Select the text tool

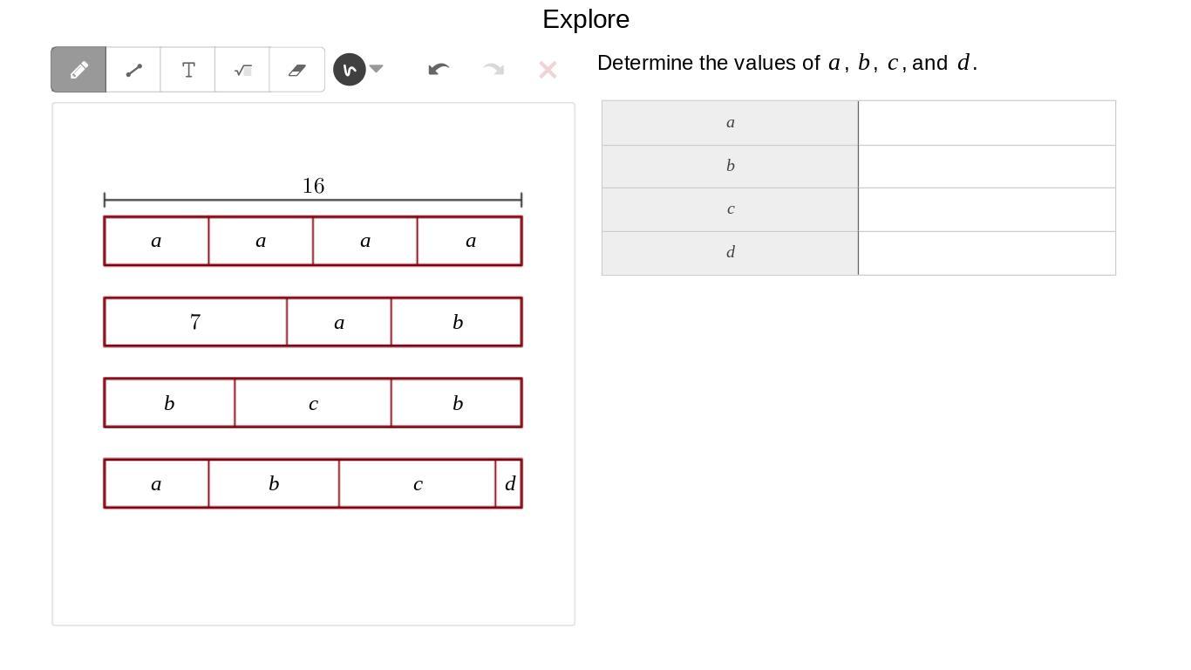[x=187, y=70]
